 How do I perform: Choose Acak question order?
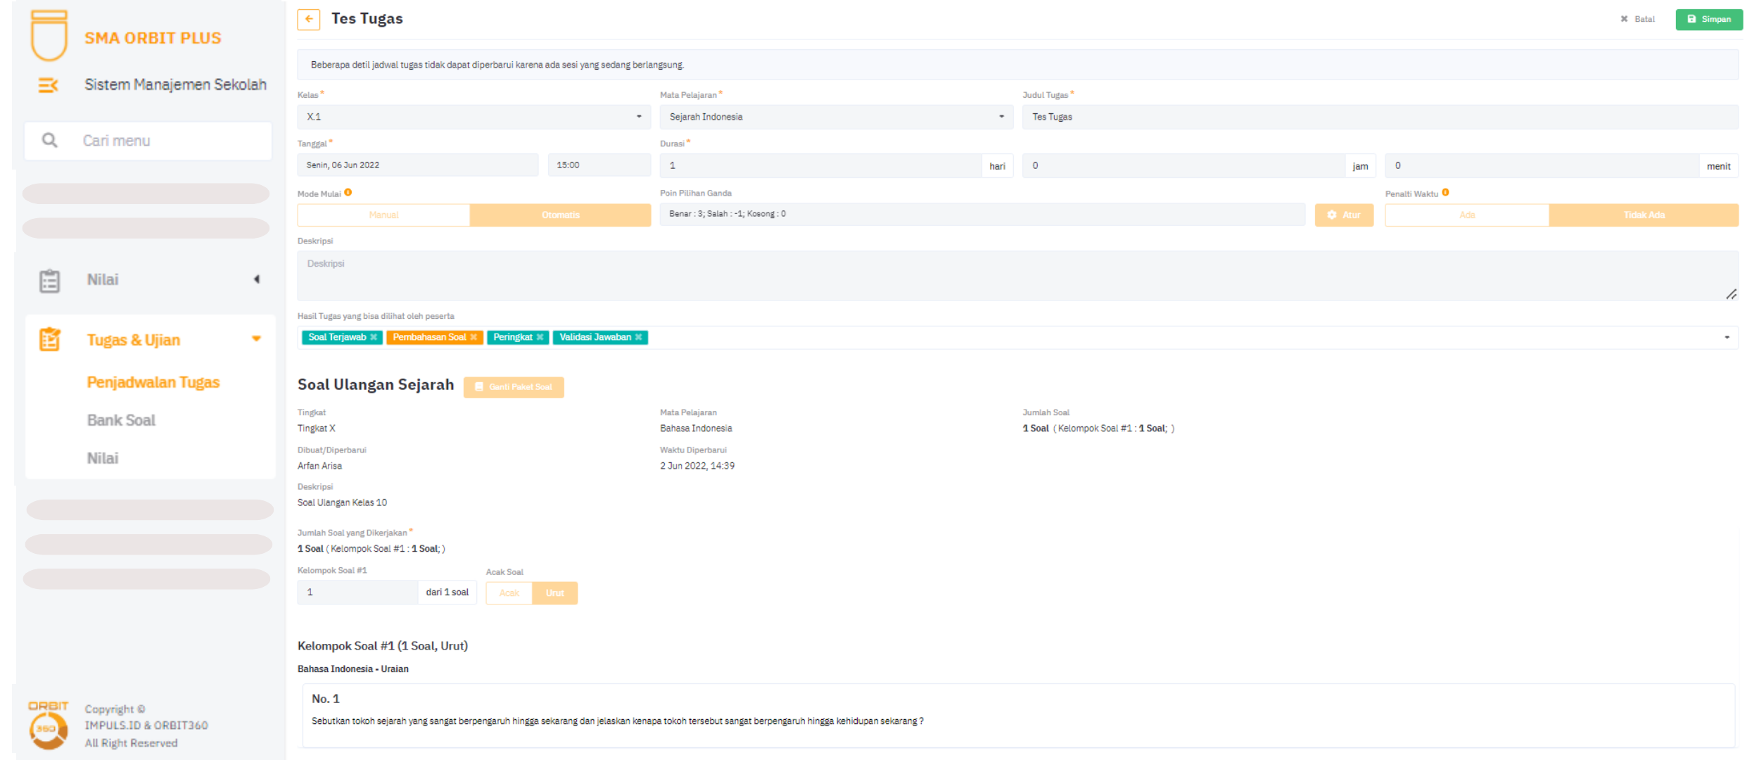509,593
